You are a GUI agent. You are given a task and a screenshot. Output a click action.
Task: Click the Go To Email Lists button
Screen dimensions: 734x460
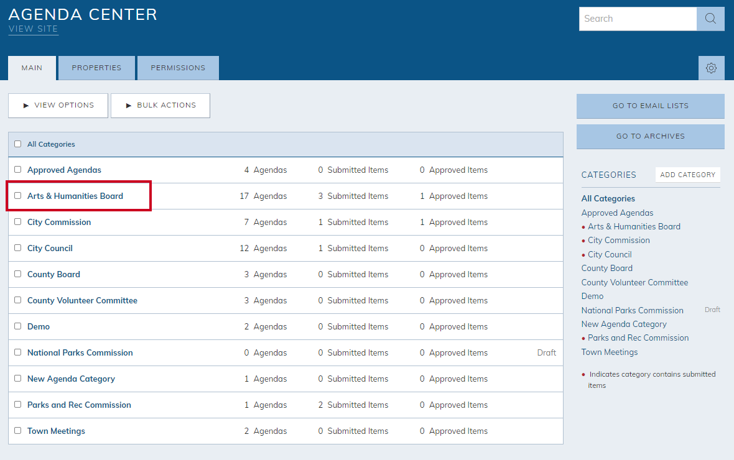click(x=650, y=106)
